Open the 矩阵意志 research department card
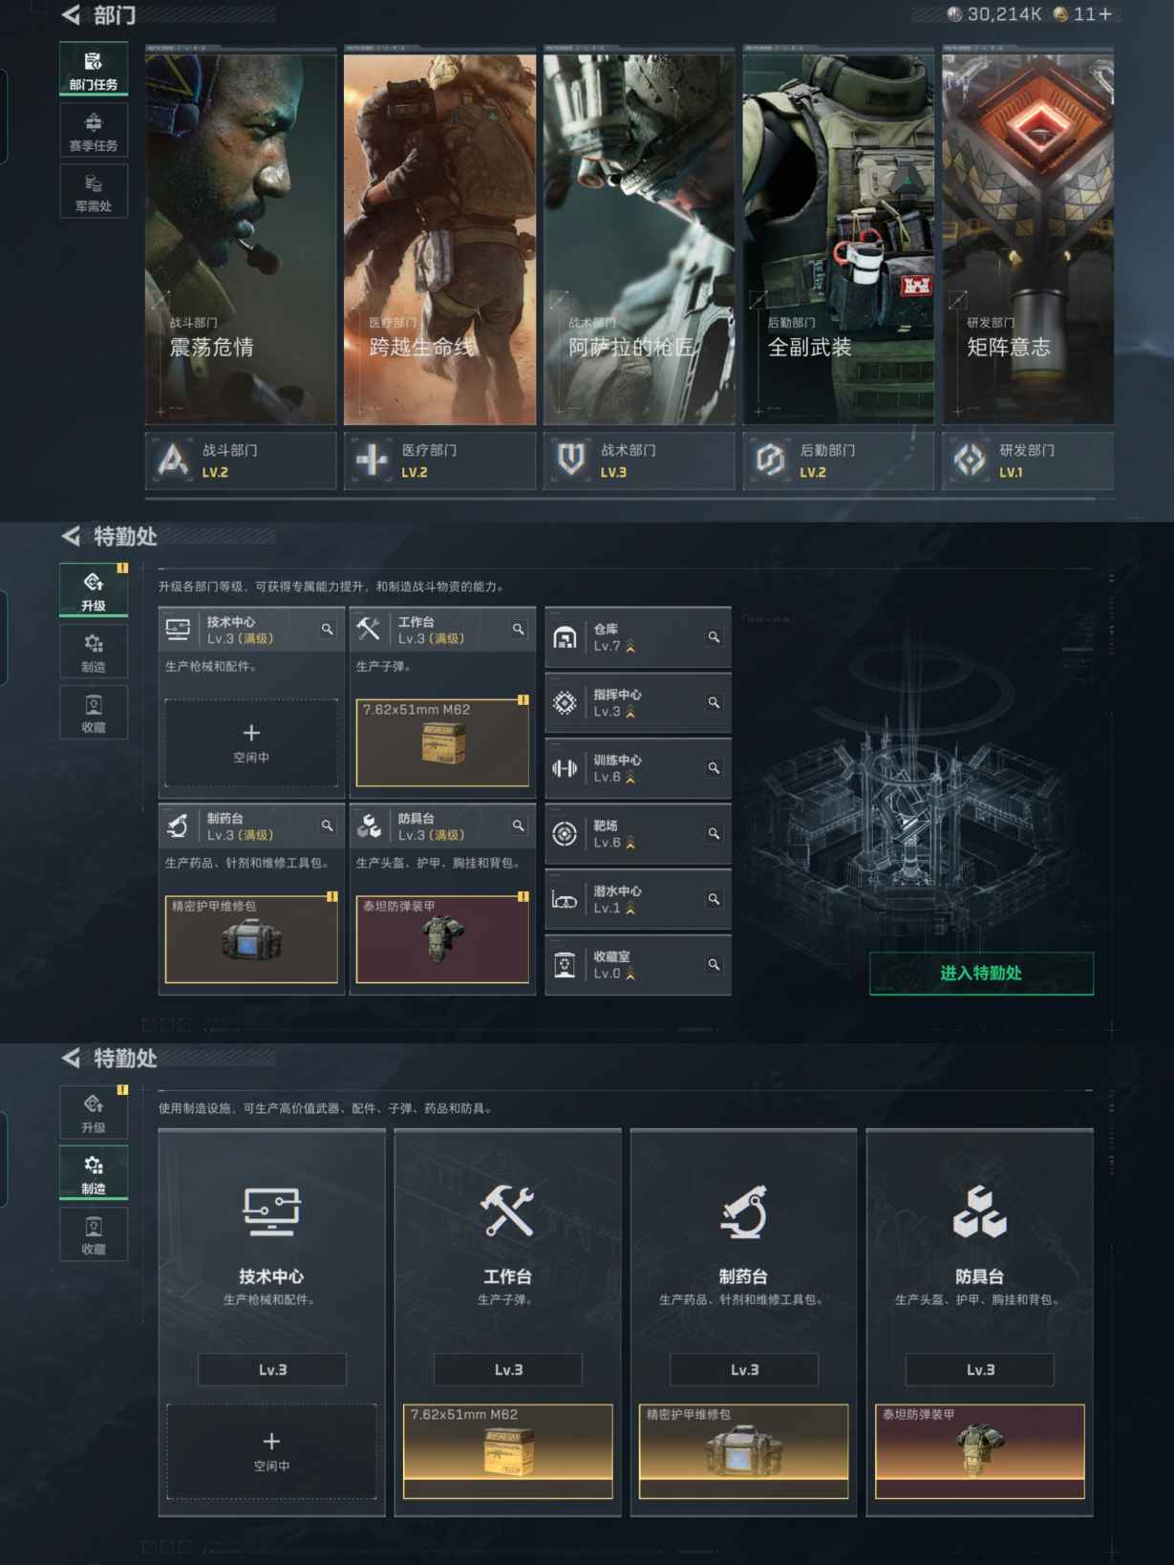Image resolution: width=1174 pixels, height=1565 pixels. pos(1027,239)
